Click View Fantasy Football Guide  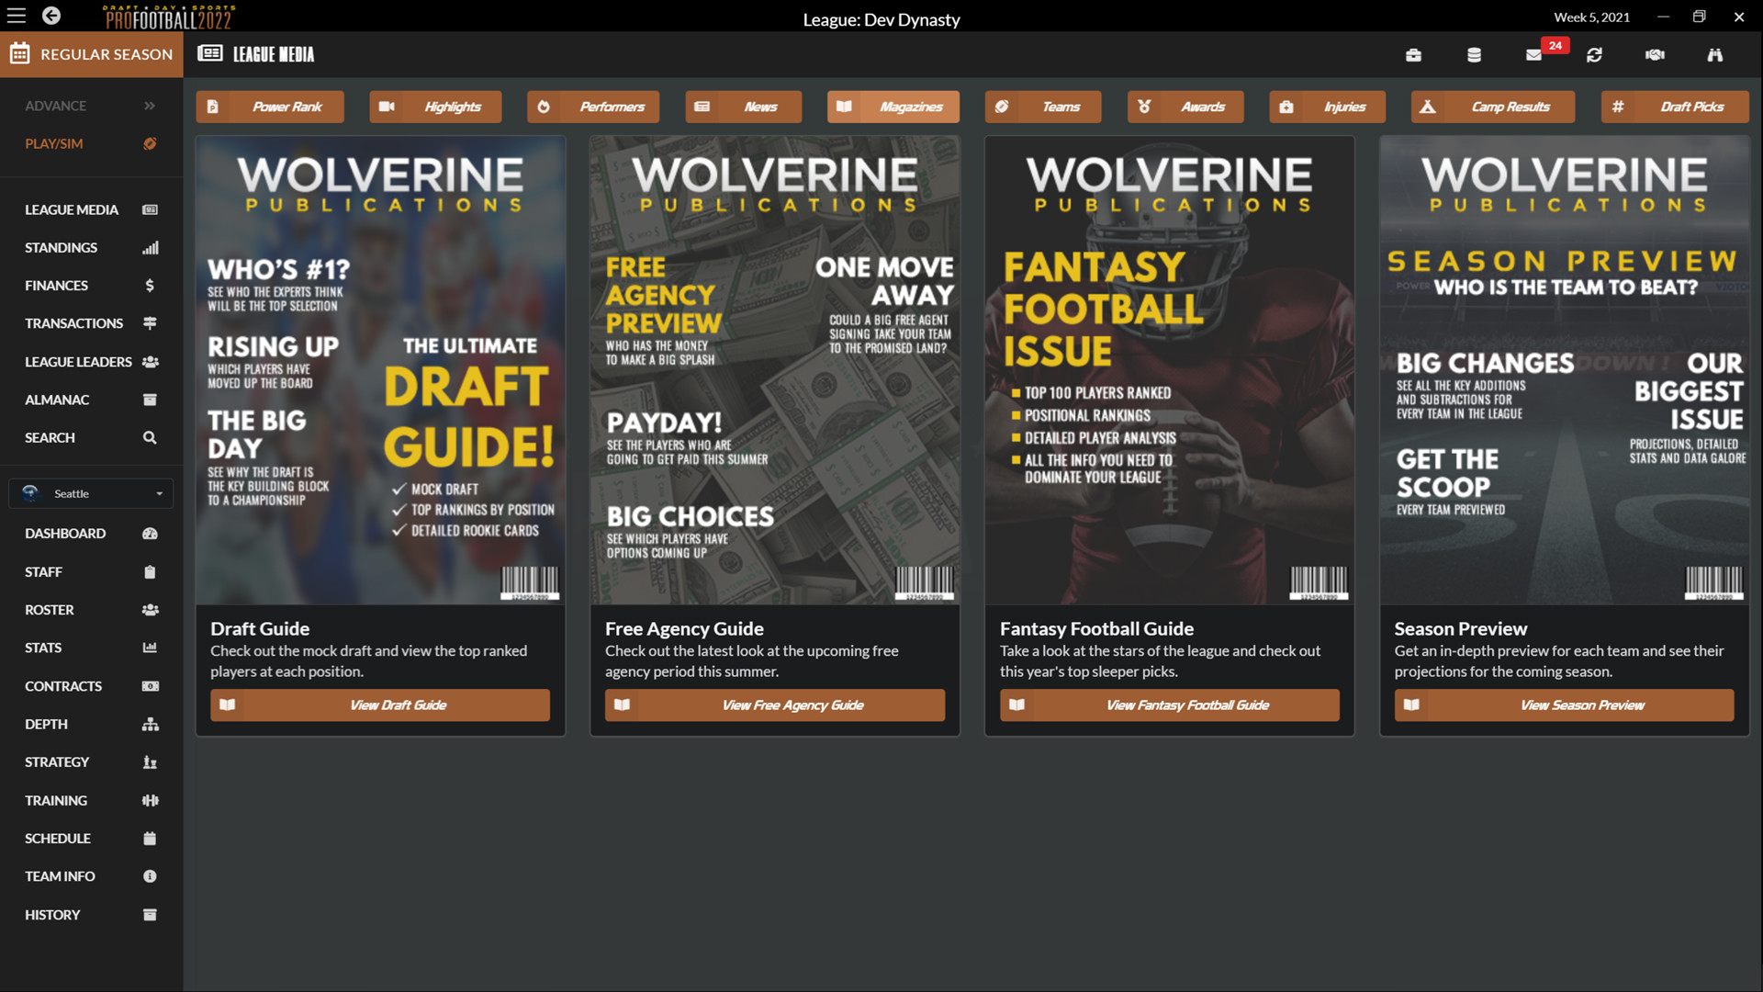tap(1169, 705)
